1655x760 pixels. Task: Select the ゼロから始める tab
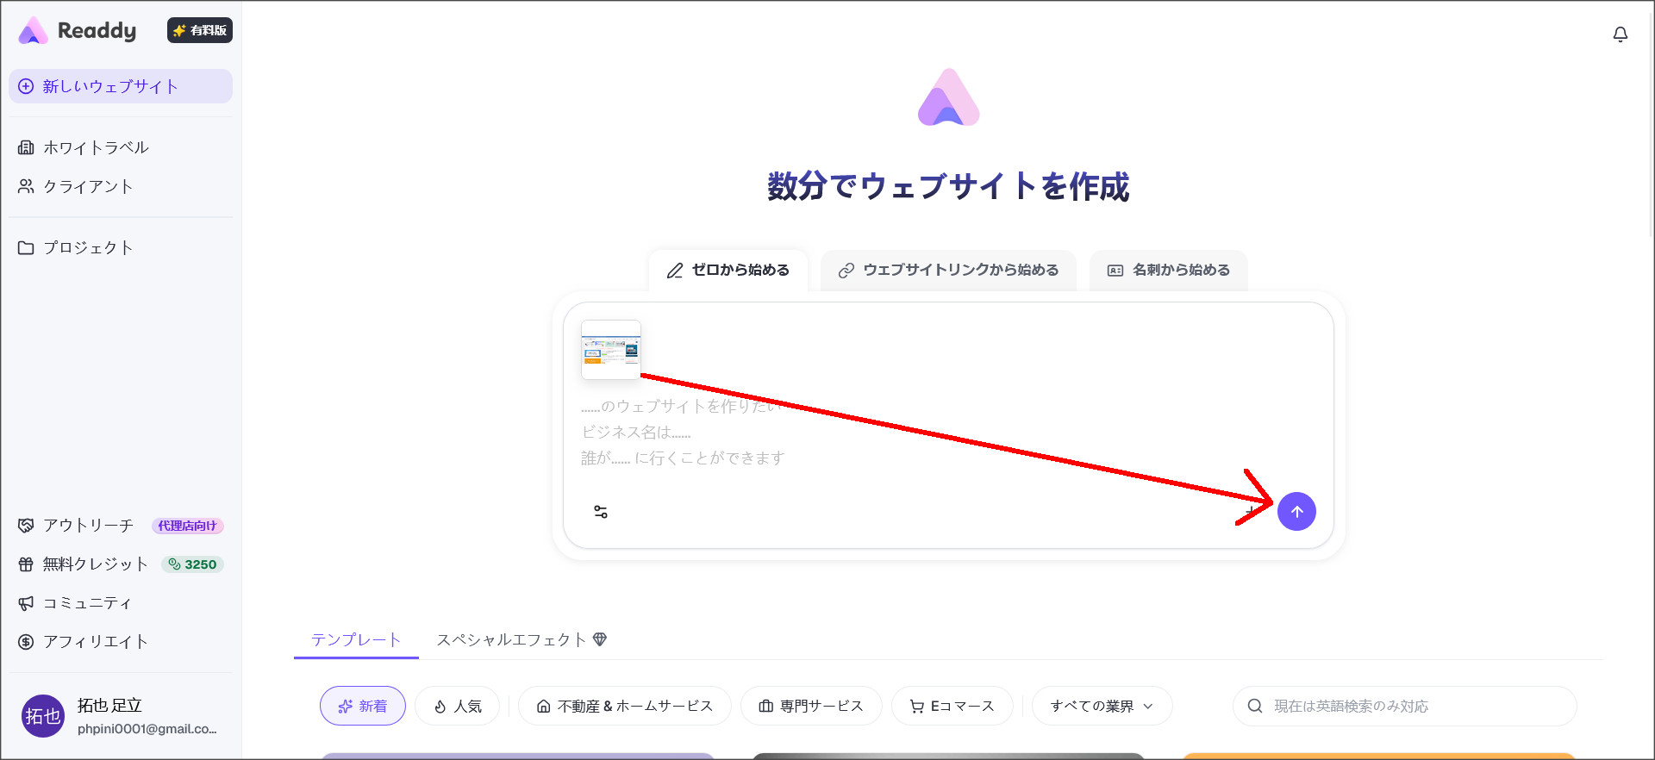[728, 271]
